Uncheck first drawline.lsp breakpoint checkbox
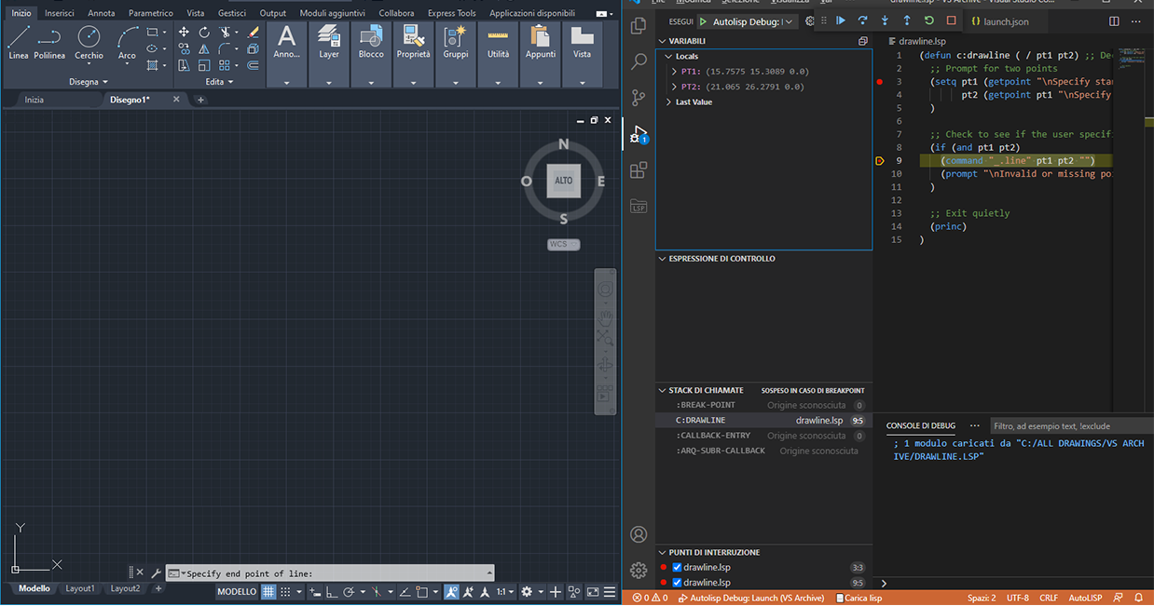This screenshot has width=1154, height=606. pos(678,567)
